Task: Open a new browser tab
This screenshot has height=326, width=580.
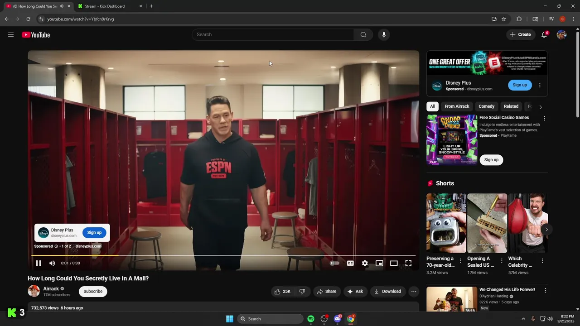Action: click(x=151, y=6)
